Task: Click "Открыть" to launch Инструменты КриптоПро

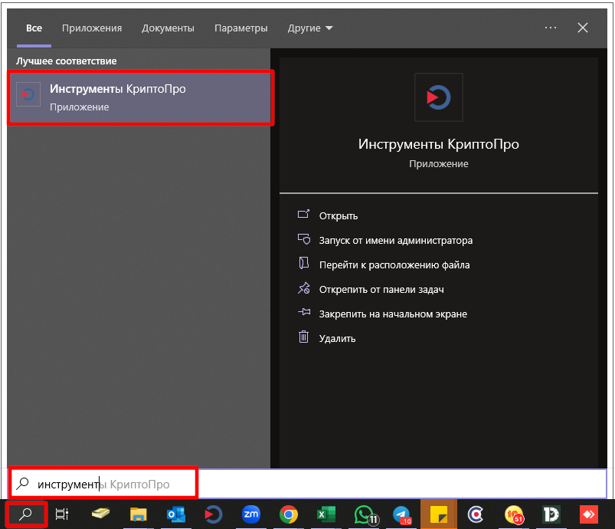Action: point(339,216)
